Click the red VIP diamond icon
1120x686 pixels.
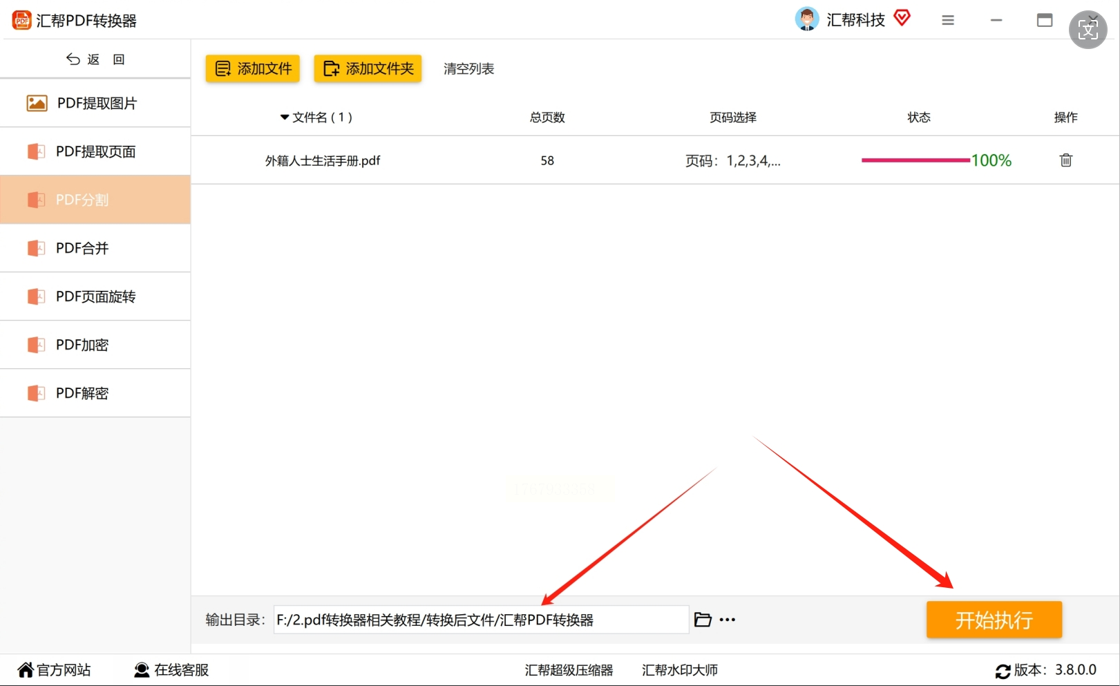(902, 18)
